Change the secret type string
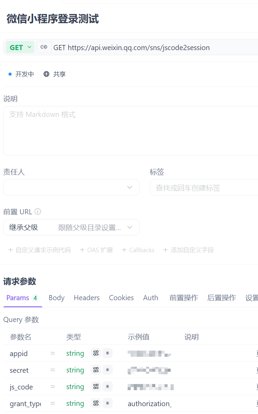 [x=75, y=370]
